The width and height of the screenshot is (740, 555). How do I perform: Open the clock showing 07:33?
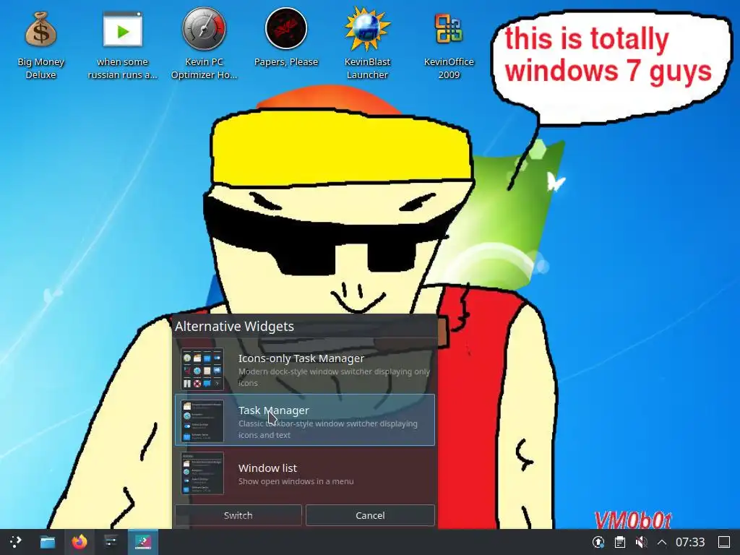pos(690,542)
